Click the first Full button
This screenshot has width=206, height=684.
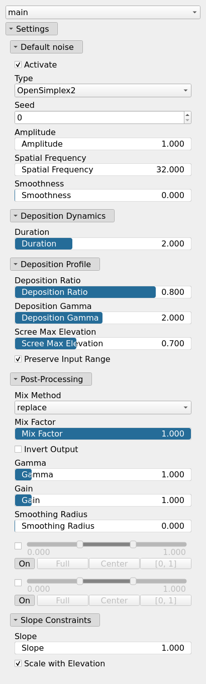coord(63,564)
